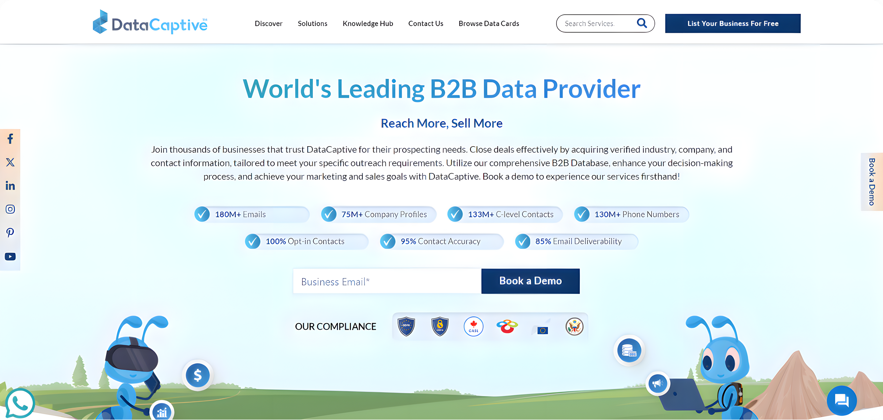This screenshot has width=883, height=420.
Task: Toggle the 95% Contact Accuracy checkmark
Action: click(x=389, y=241)
